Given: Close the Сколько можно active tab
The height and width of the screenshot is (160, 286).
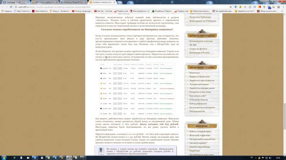Looking at the screenshot, I should [114, 2].
